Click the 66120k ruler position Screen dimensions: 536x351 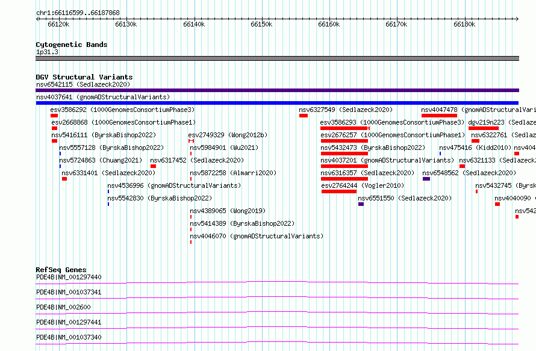[58, 24]
